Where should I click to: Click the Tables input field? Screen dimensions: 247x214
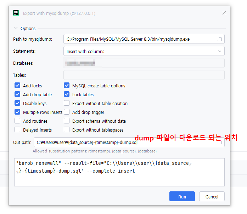click(x=144, y=75)
